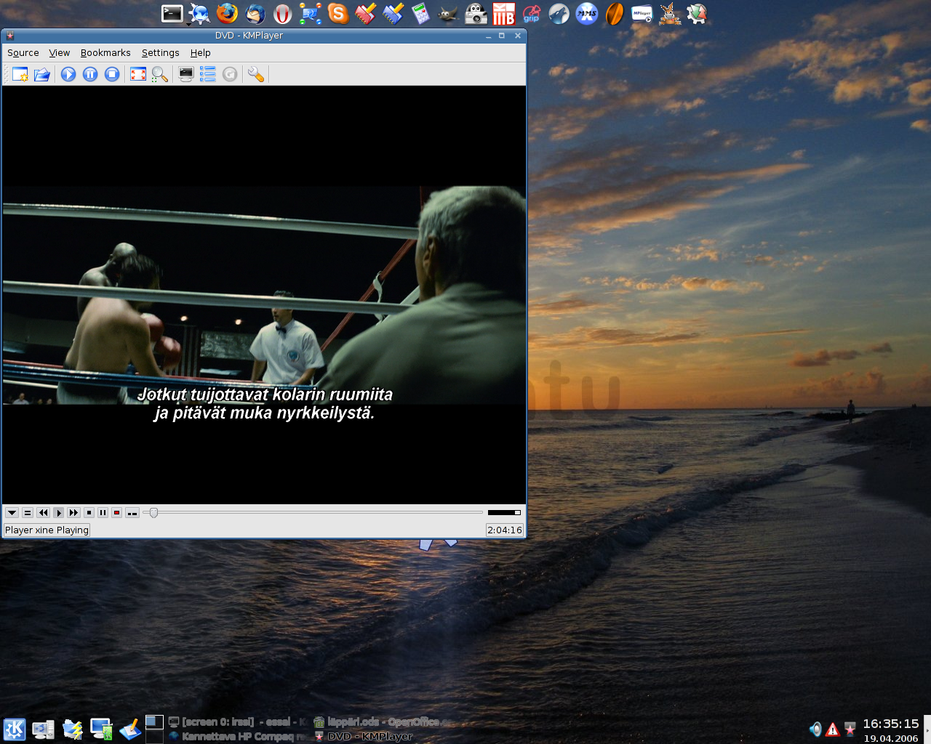Launch the K3b disc burner icon
The height and width of the screenshot is (744, 931).
coord(503,13)
